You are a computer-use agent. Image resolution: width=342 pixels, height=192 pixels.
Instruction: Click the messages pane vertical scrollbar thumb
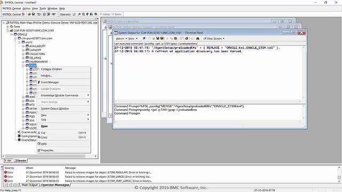click(x=339, y=177)
